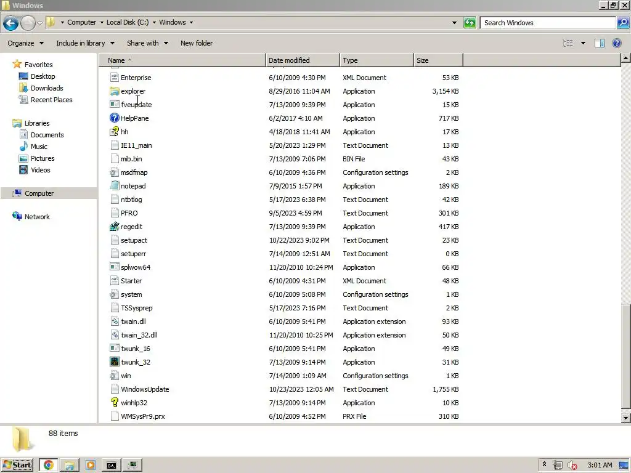Click the Forward navigation arrow

(x=28, y=23)
